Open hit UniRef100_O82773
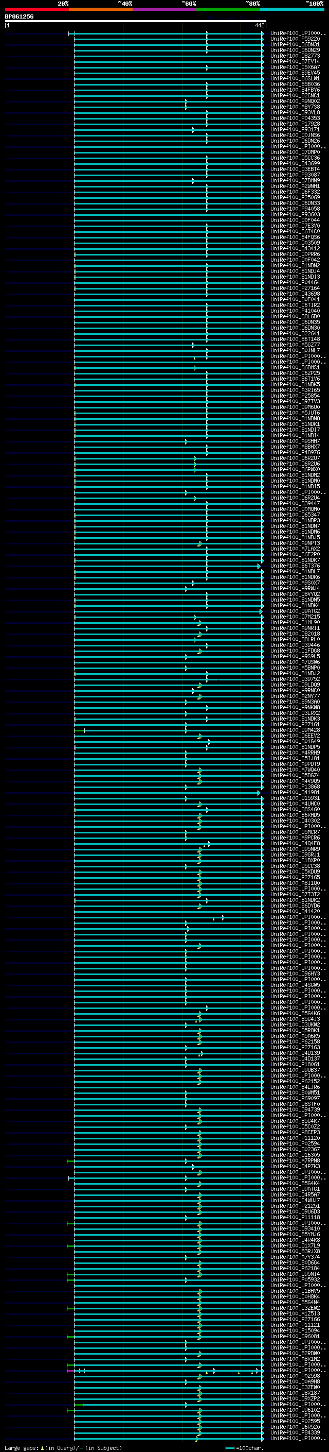 tap(295, 56)
